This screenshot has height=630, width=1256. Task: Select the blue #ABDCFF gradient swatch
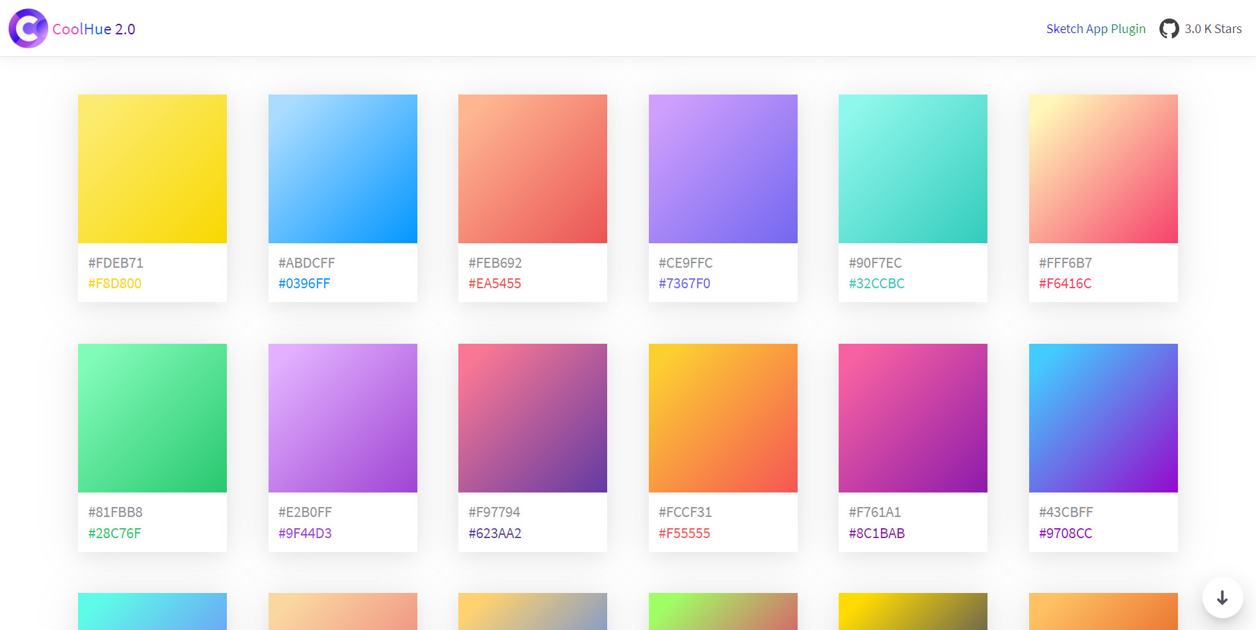[343, 169]
